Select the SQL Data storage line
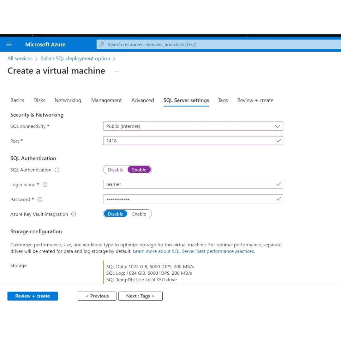Image resolution: width=341 pixels, height=341 pixels. 150,266
